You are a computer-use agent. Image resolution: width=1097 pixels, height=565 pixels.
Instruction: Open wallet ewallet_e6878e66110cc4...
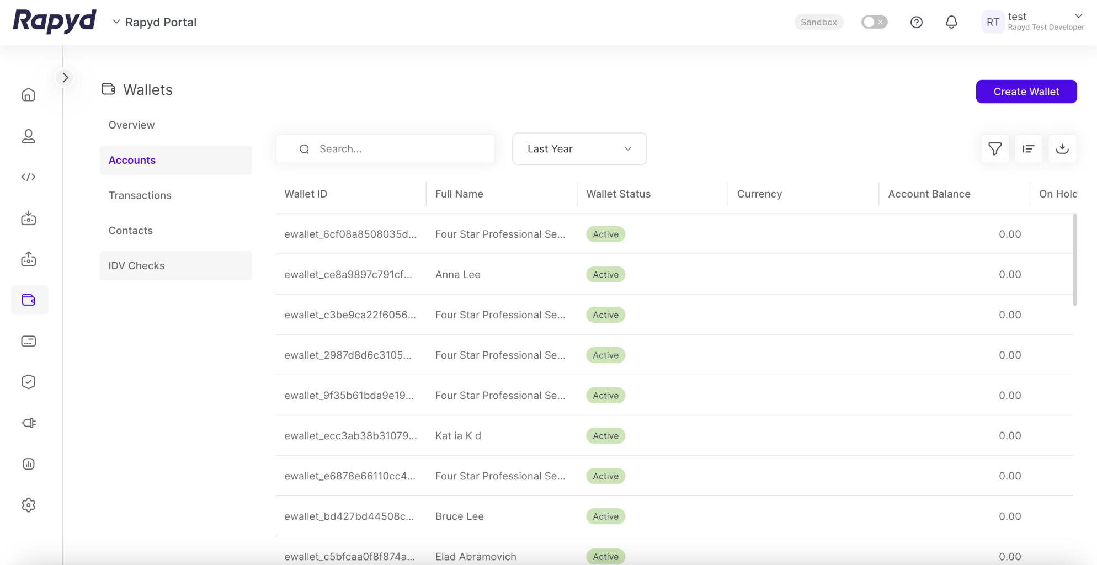point(350,476)
